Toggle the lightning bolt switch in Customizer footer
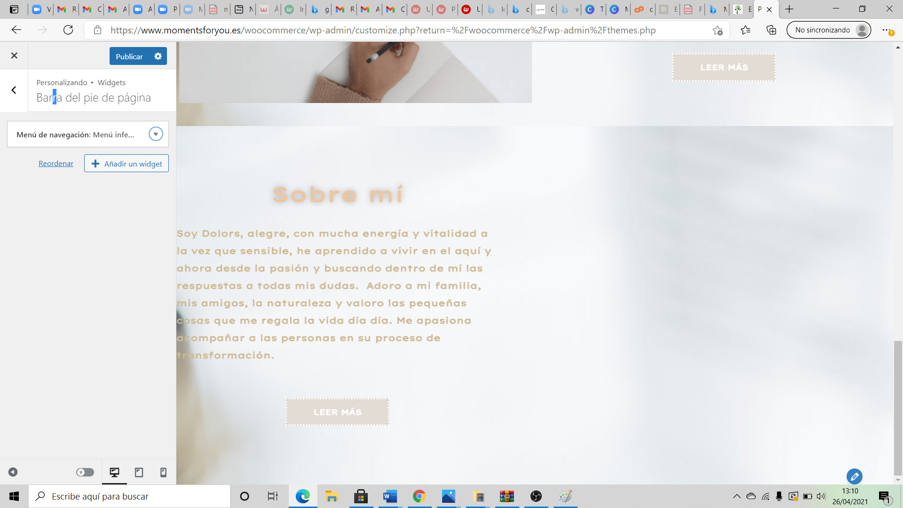 85,472
